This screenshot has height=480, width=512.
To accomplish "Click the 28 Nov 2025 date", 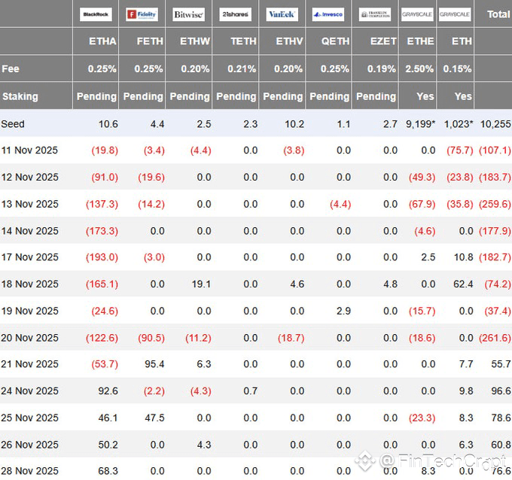I will (29, 471).
